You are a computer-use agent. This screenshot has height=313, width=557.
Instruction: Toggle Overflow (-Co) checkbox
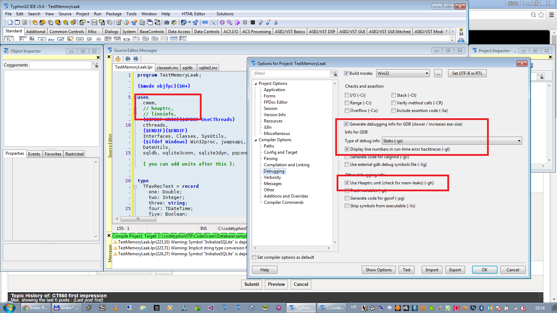click(347, 110)
